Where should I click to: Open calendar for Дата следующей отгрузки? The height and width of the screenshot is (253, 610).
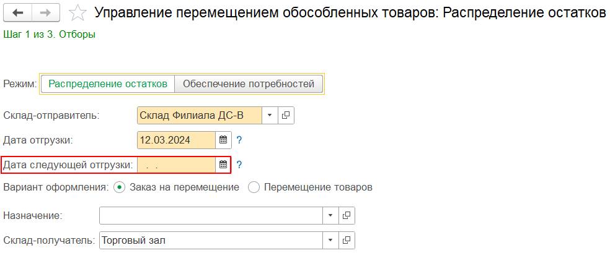(223, 165)
